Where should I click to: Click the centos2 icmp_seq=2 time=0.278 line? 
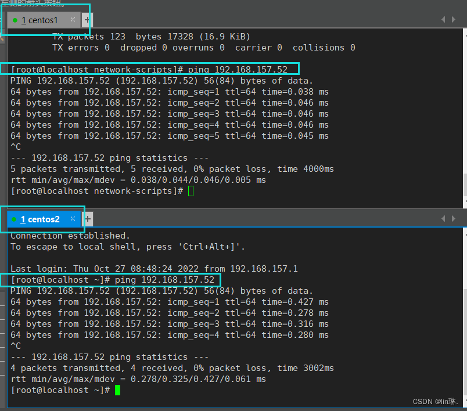click(170, 313)
